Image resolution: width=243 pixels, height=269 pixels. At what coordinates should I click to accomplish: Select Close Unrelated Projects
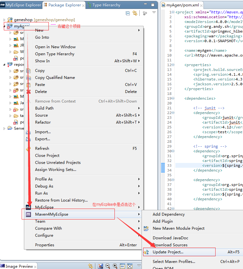tap(87, 163)
